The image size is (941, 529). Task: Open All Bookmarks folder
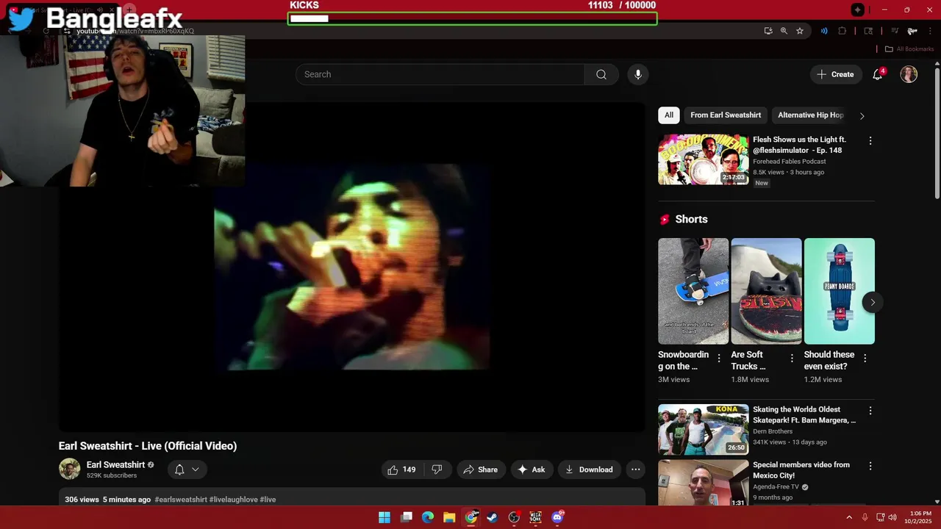(909, 49)
